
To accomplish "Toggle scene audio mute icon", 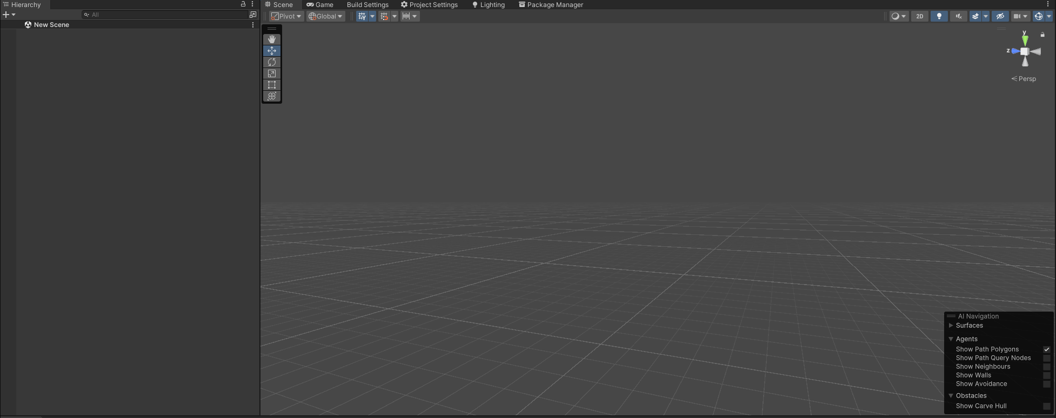I will [958, 16].
